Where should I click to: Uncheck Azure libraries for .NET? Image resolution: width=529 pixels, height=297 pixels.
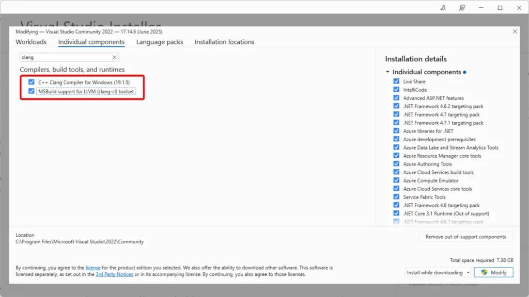point(396,130)
